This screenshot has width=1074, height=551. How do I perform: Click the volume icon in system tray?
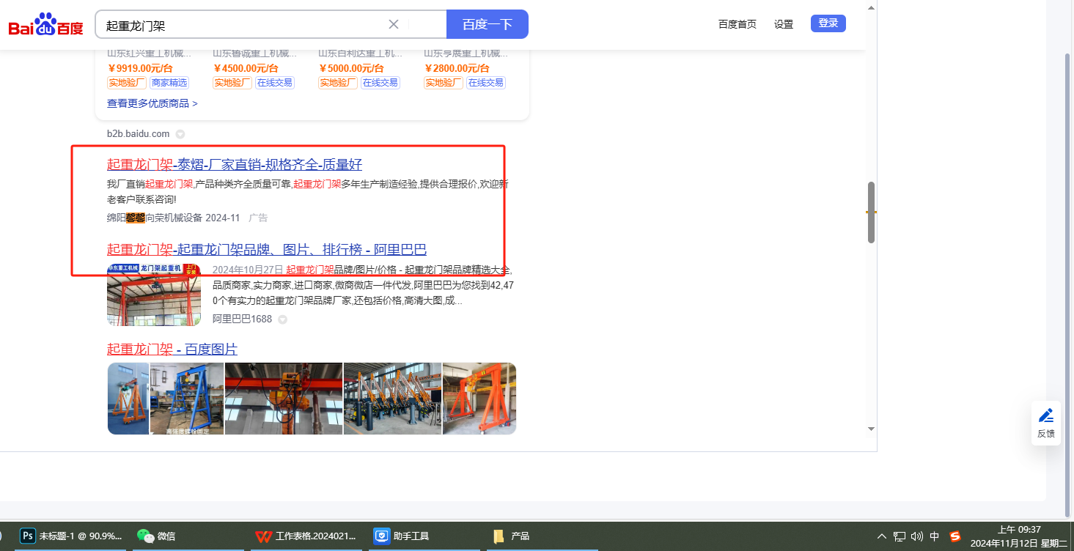coord(916,536)
